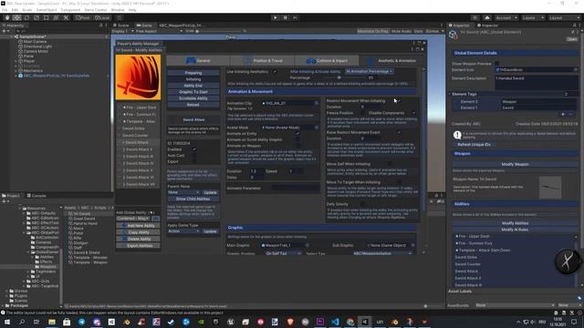The height and width of the screenshot is (328, 584).
Task: Select Great Sword asset in Project
Action: (x=84, y=219)
